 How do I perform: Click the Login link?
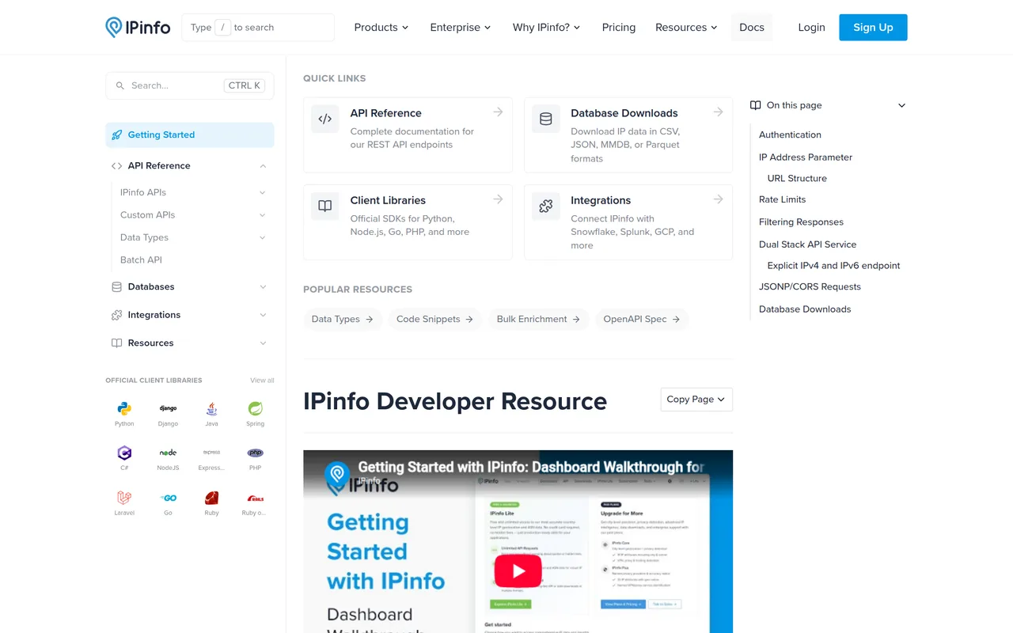coord(811,27)
